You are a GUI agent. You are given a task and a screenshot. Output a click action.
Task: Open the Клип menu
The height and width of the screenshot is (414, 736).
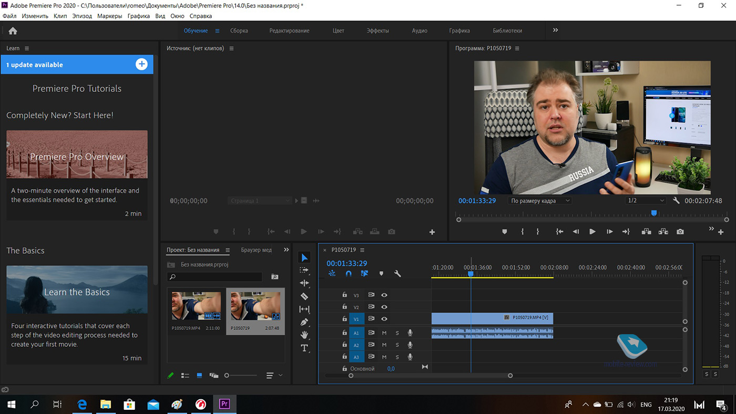[60, 16]
